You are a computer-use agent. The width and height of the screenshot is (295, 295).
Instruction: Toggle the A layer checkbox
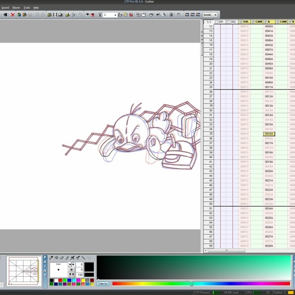265,22
